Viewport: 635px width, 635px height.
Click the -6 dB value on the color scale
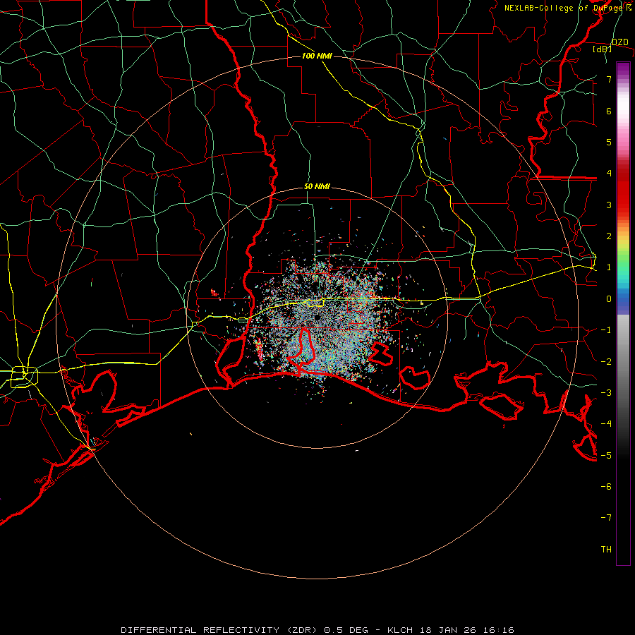click(606, 487)
